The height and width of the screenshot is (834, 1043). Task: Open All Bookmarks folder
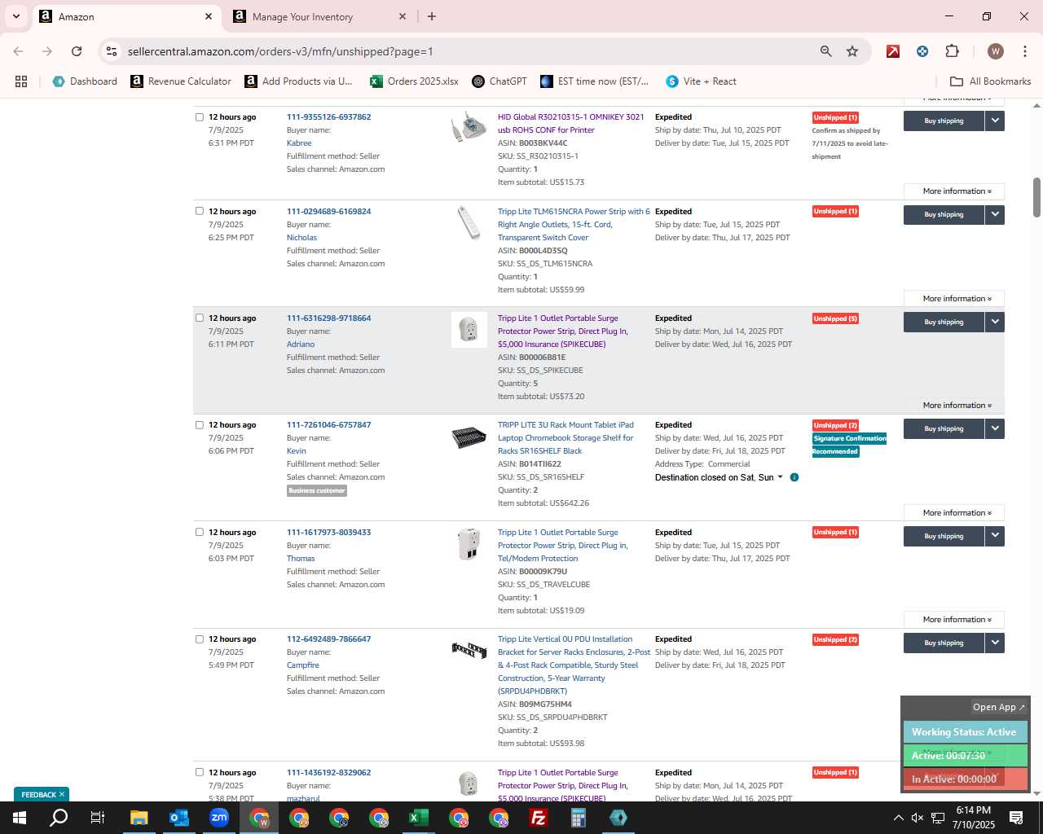991,81
